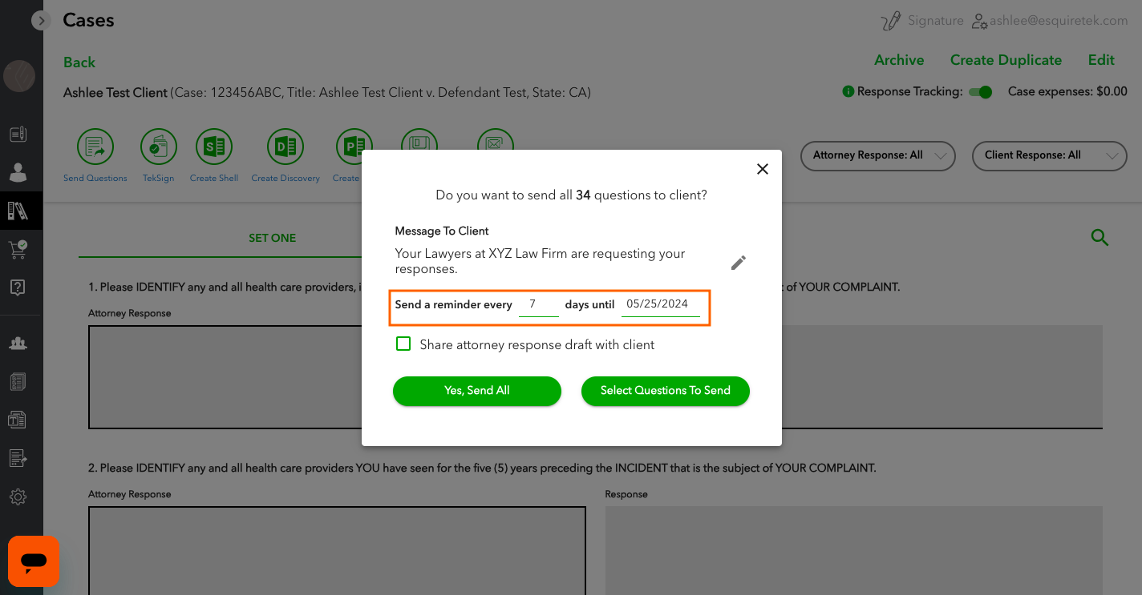Select the clients person icon in sidebar
This screenshot has height=595, width=1142.
[18, 172]
